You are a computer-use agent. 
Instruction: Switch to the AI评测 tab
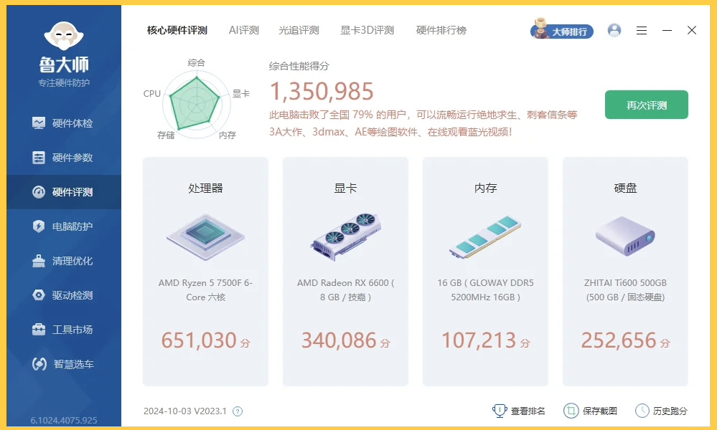click(x=244, y=30)
